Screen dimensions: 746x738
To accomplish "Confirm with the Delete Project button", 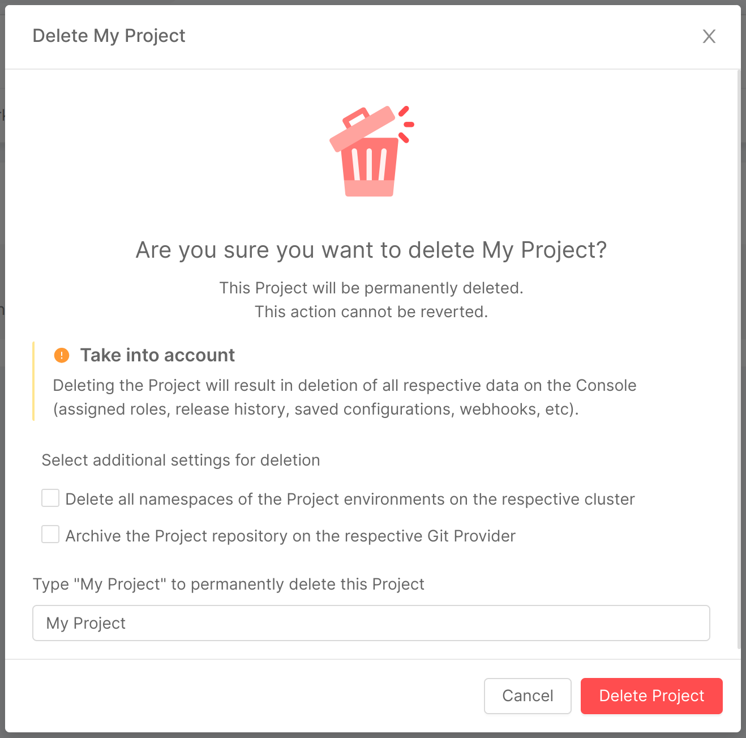I will click(x=651, y=696).
